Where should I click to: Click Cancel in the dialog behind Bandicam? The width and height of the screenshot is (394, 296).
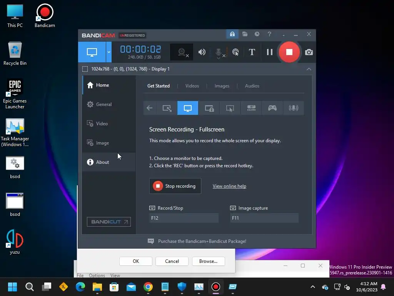[x=172, y=261]
